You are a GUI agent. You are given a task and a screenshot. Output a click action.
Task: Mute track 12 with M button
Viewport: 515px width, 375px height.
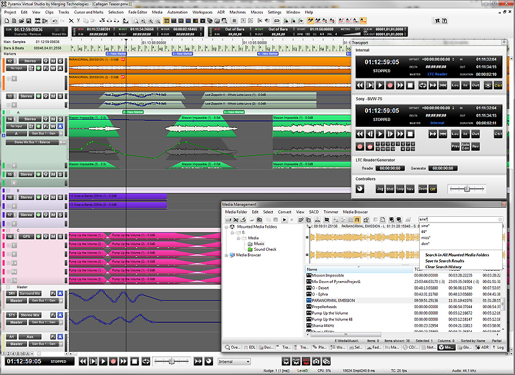click(x=53, y=61)
